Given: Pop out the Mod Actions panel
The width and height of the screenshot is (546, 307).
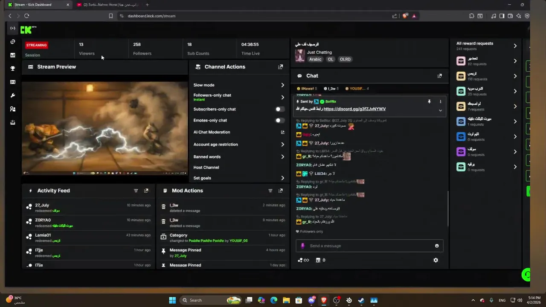Looking at the screenshot, I should point(280,191).
